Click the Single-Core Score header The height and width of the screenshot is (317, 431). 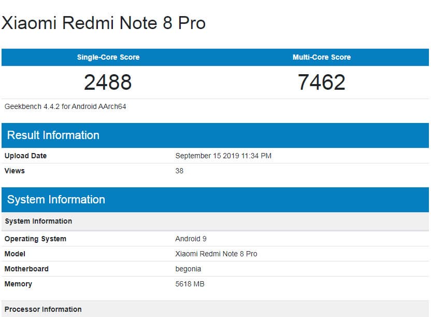pos(108,57)
